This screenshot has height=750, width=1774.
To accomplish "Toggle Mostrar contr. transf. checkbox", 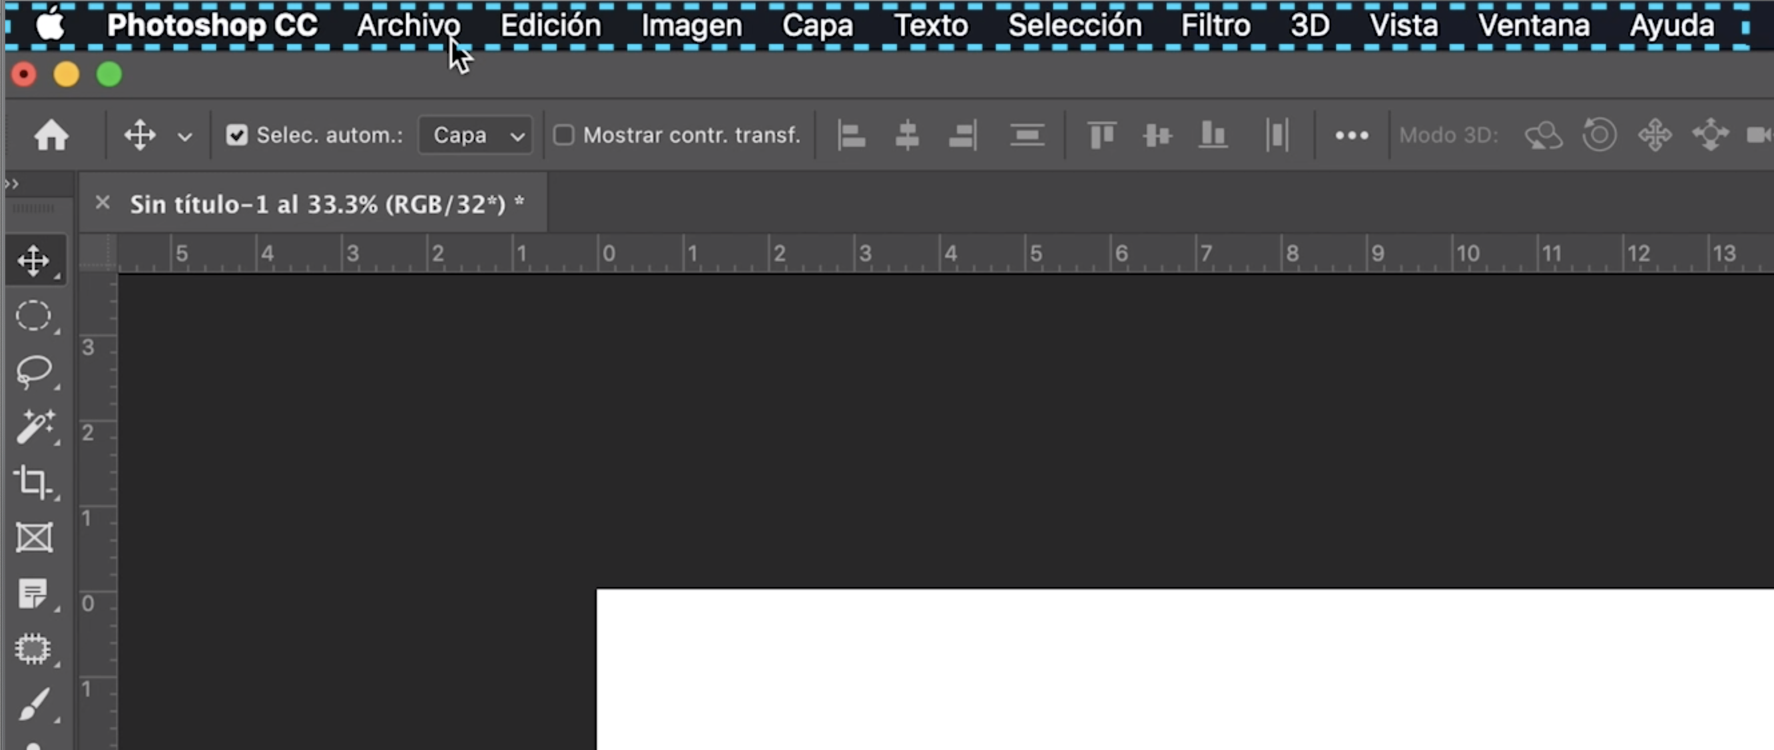I will [x=562, y=135].
